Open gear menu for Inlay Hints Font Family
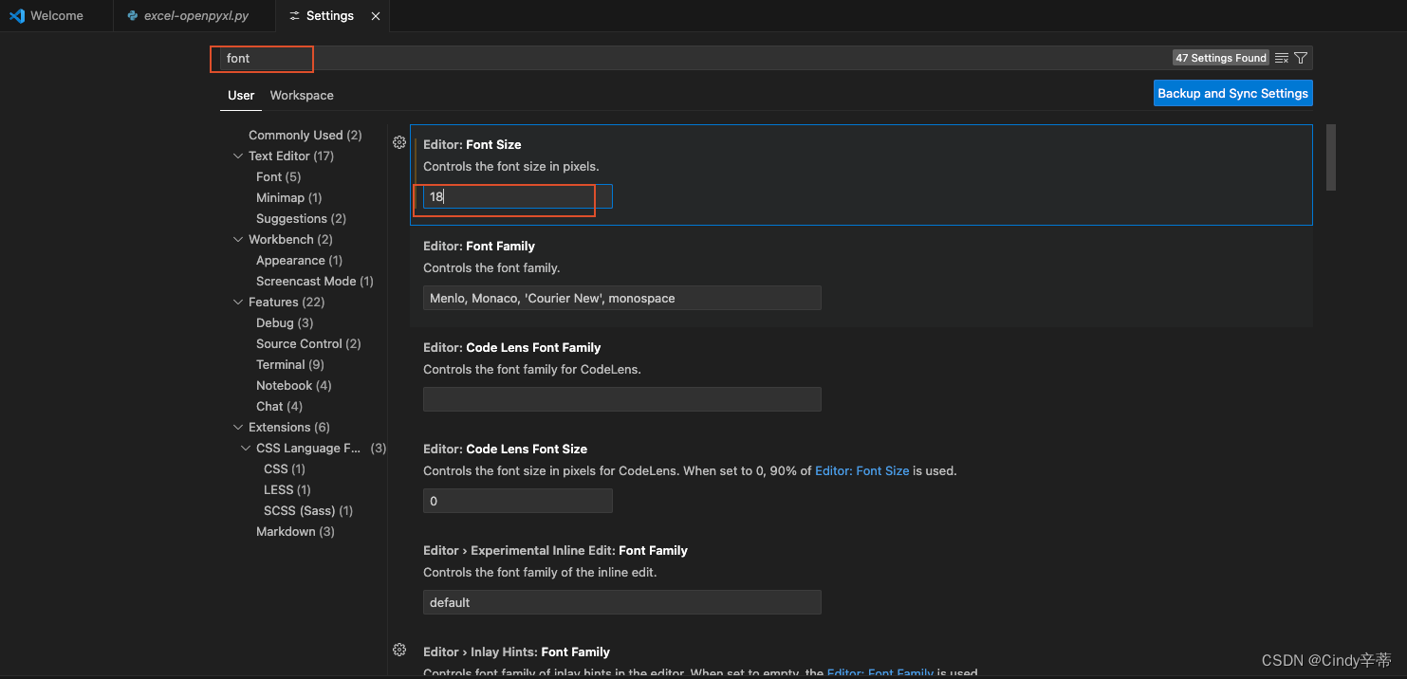This screenshot has width=1407, height=679. [x=399, y=650]
